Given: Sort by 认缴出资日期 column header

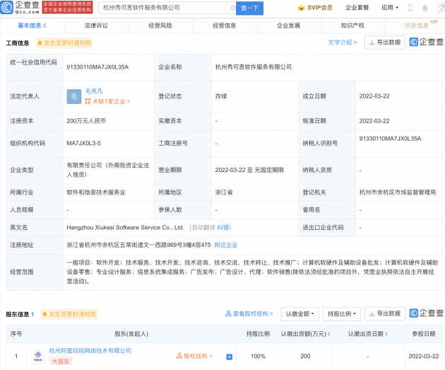Looking at the screenshot, I should 368,334.
